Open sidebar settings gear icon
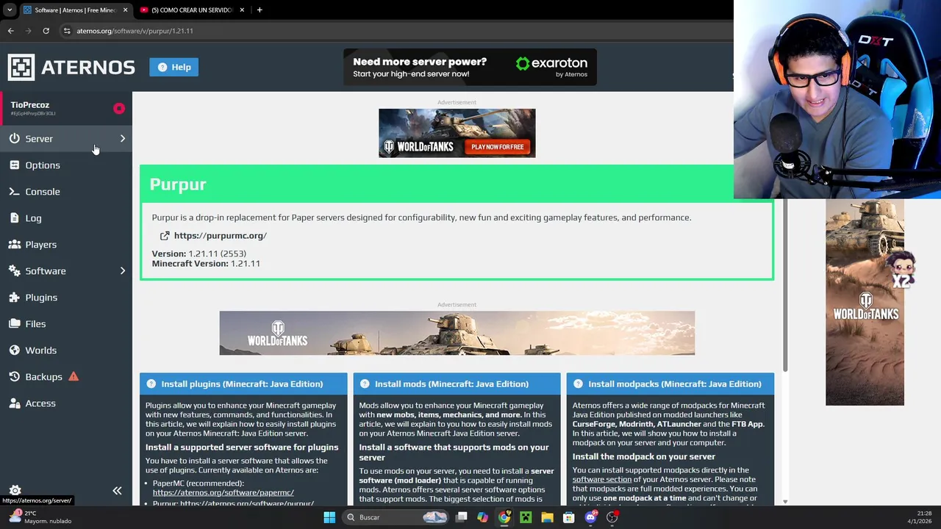The image size is (941, 529). coord(15,490)
